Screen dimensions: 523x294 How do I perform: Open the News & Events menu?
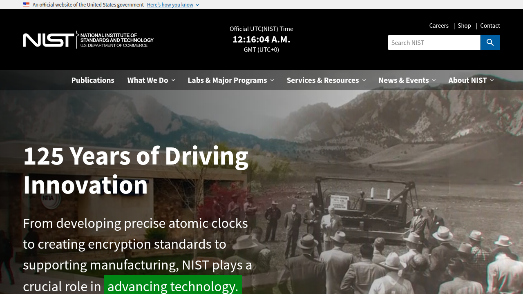coord(407,80)
